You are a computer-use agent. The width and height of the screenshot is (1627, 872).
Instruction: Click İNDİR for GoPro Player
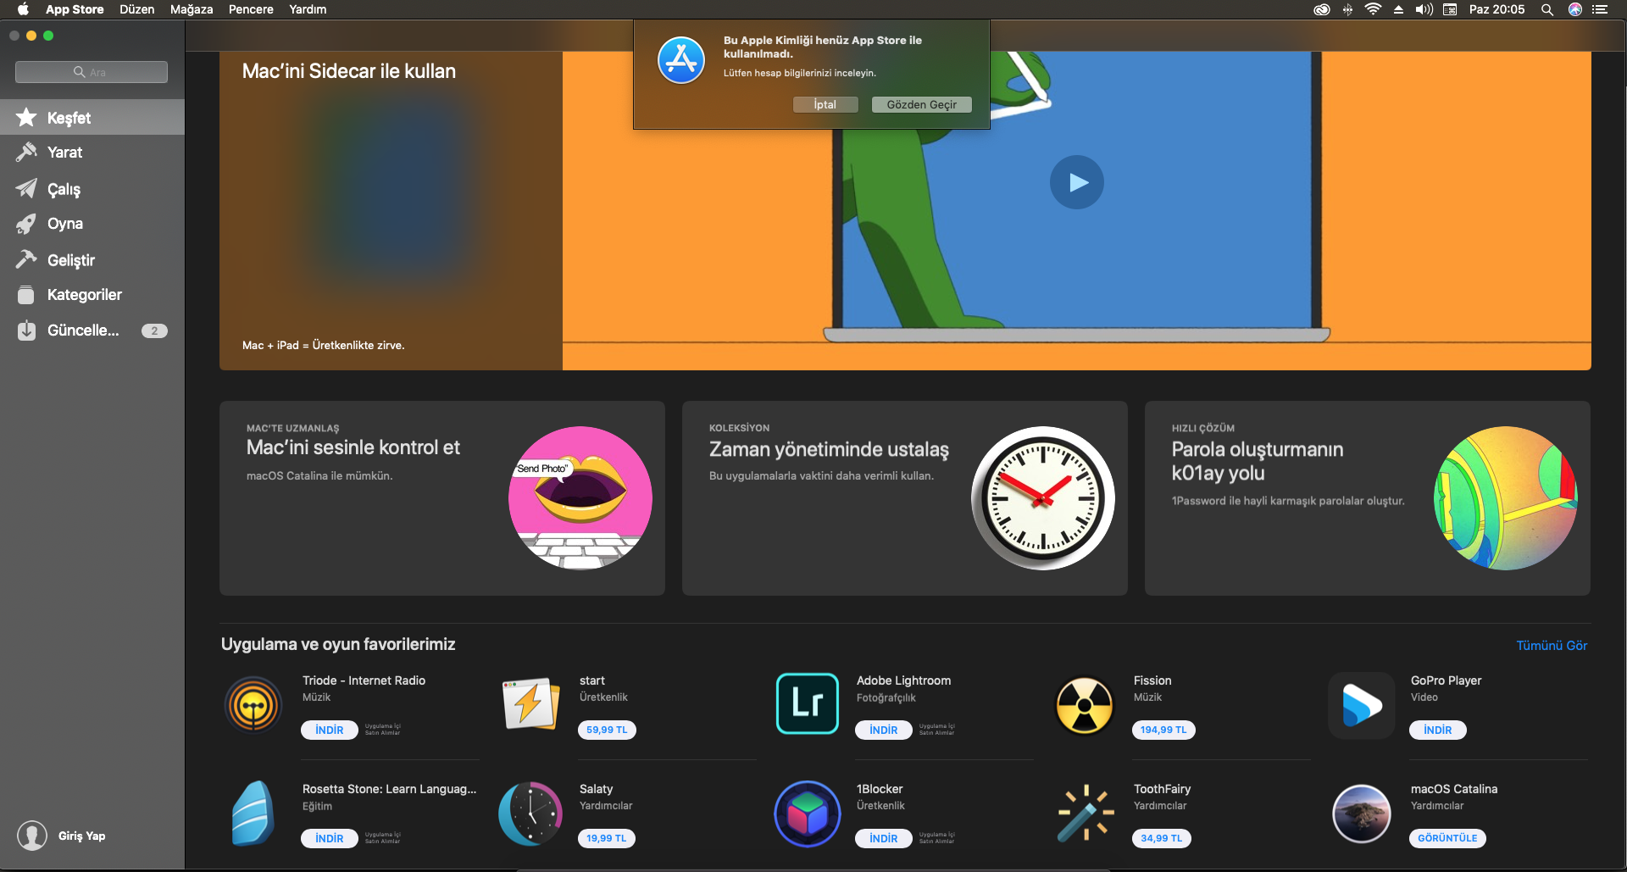pyautogui.click(x=1438, y=730)
